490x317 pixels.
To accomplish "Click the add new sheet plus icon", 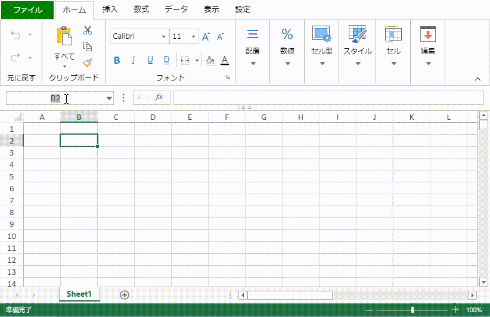I will tap(124, 294).
